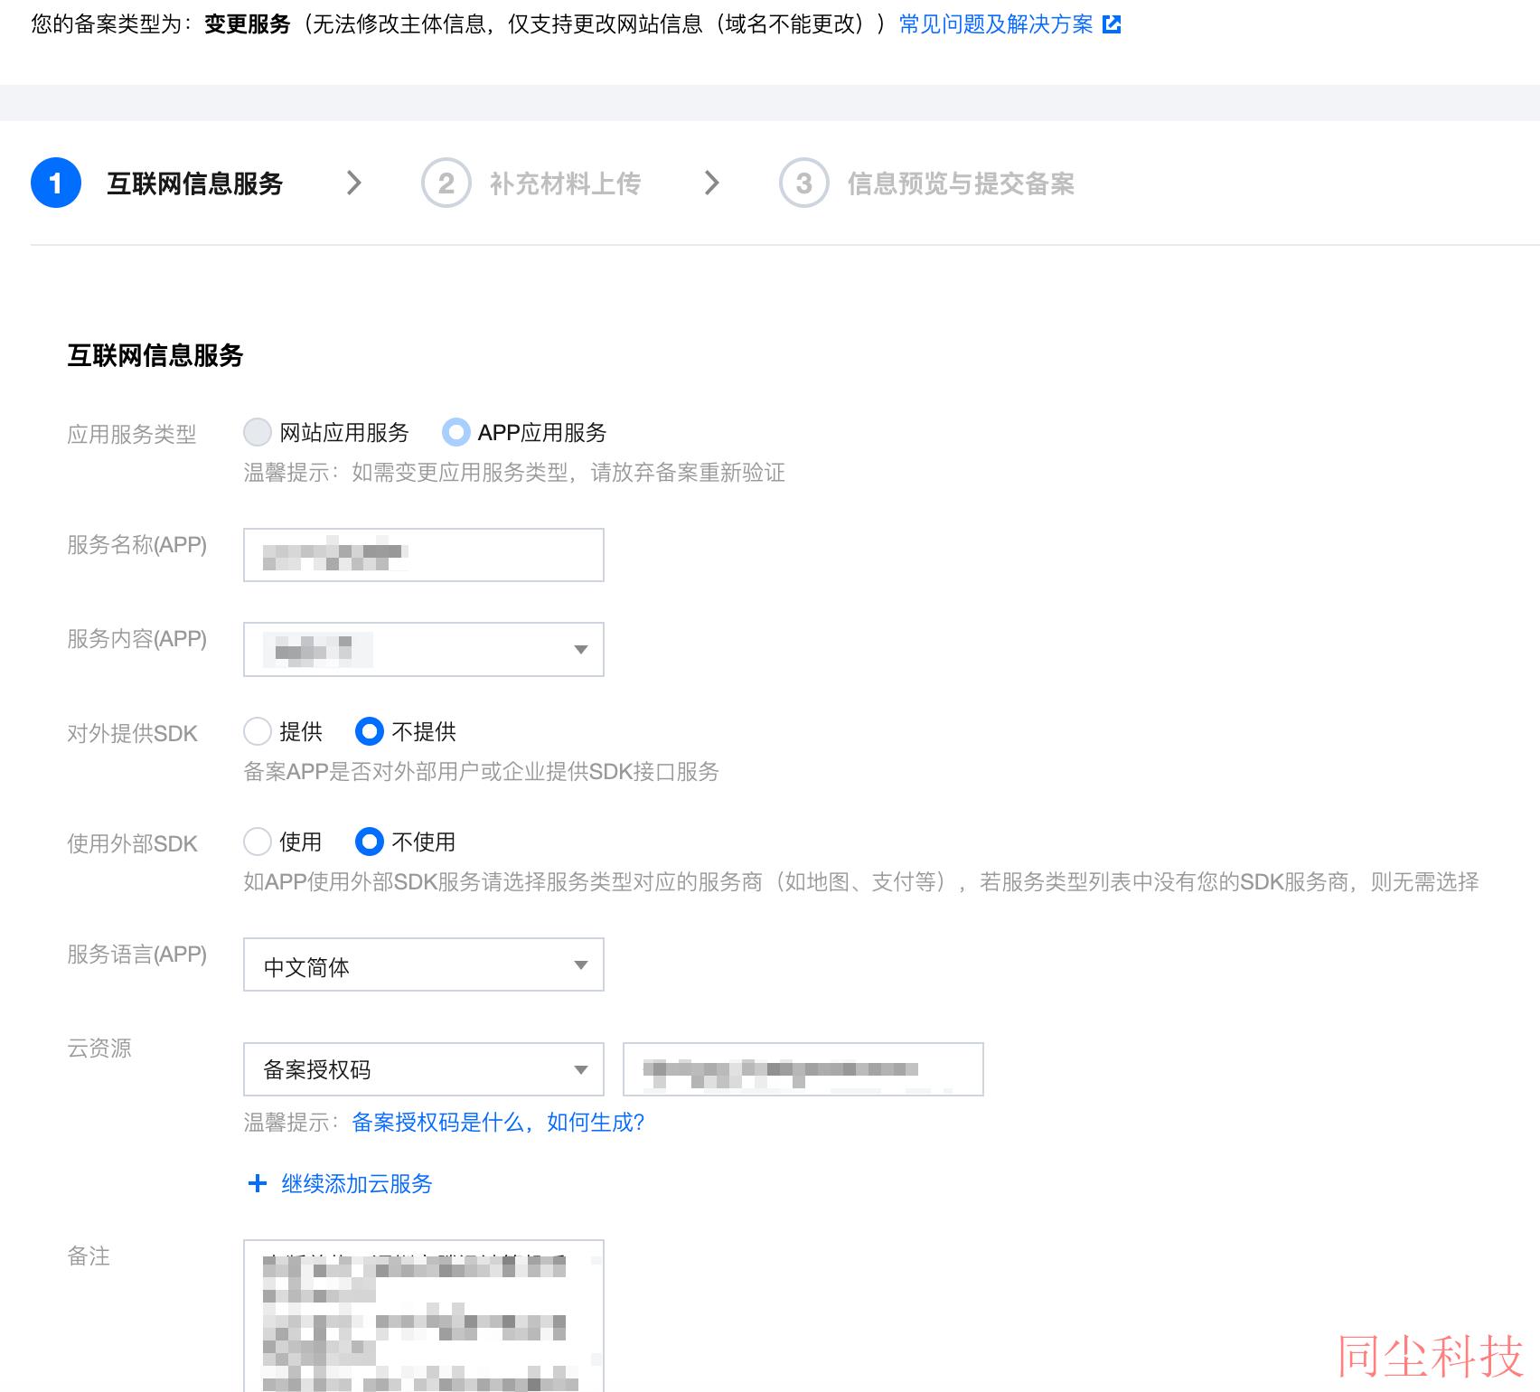Viewport: 1540px width, 1392px height.
Task: Click the chevron arrow after 补充材料上传 step
Action: pyautogui.click(x=712, y=183)
